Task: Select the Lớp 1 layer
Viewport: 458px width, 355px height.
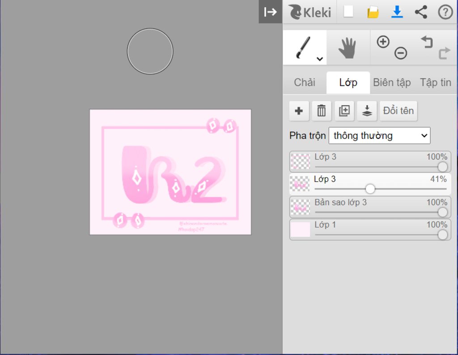Action: point(370,230)
